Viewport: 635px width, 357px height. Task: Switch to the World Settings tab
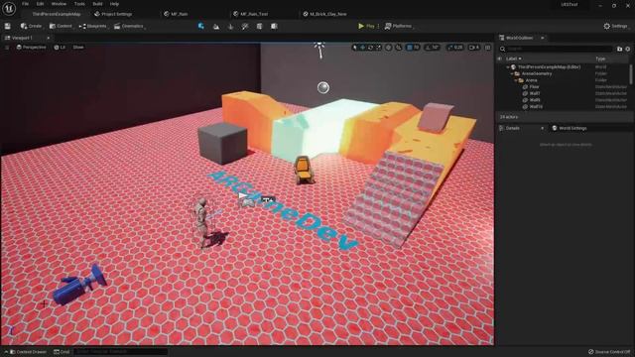(569, 128)
